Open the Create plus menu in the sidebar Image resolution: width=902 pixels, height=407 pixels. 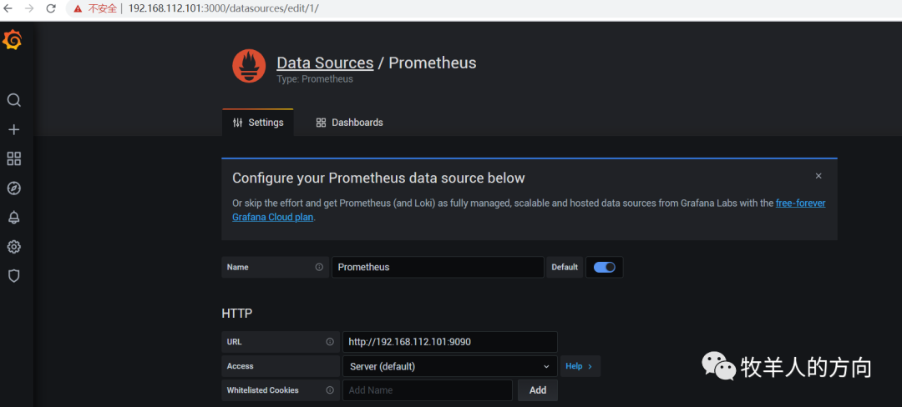click(14, 130)
